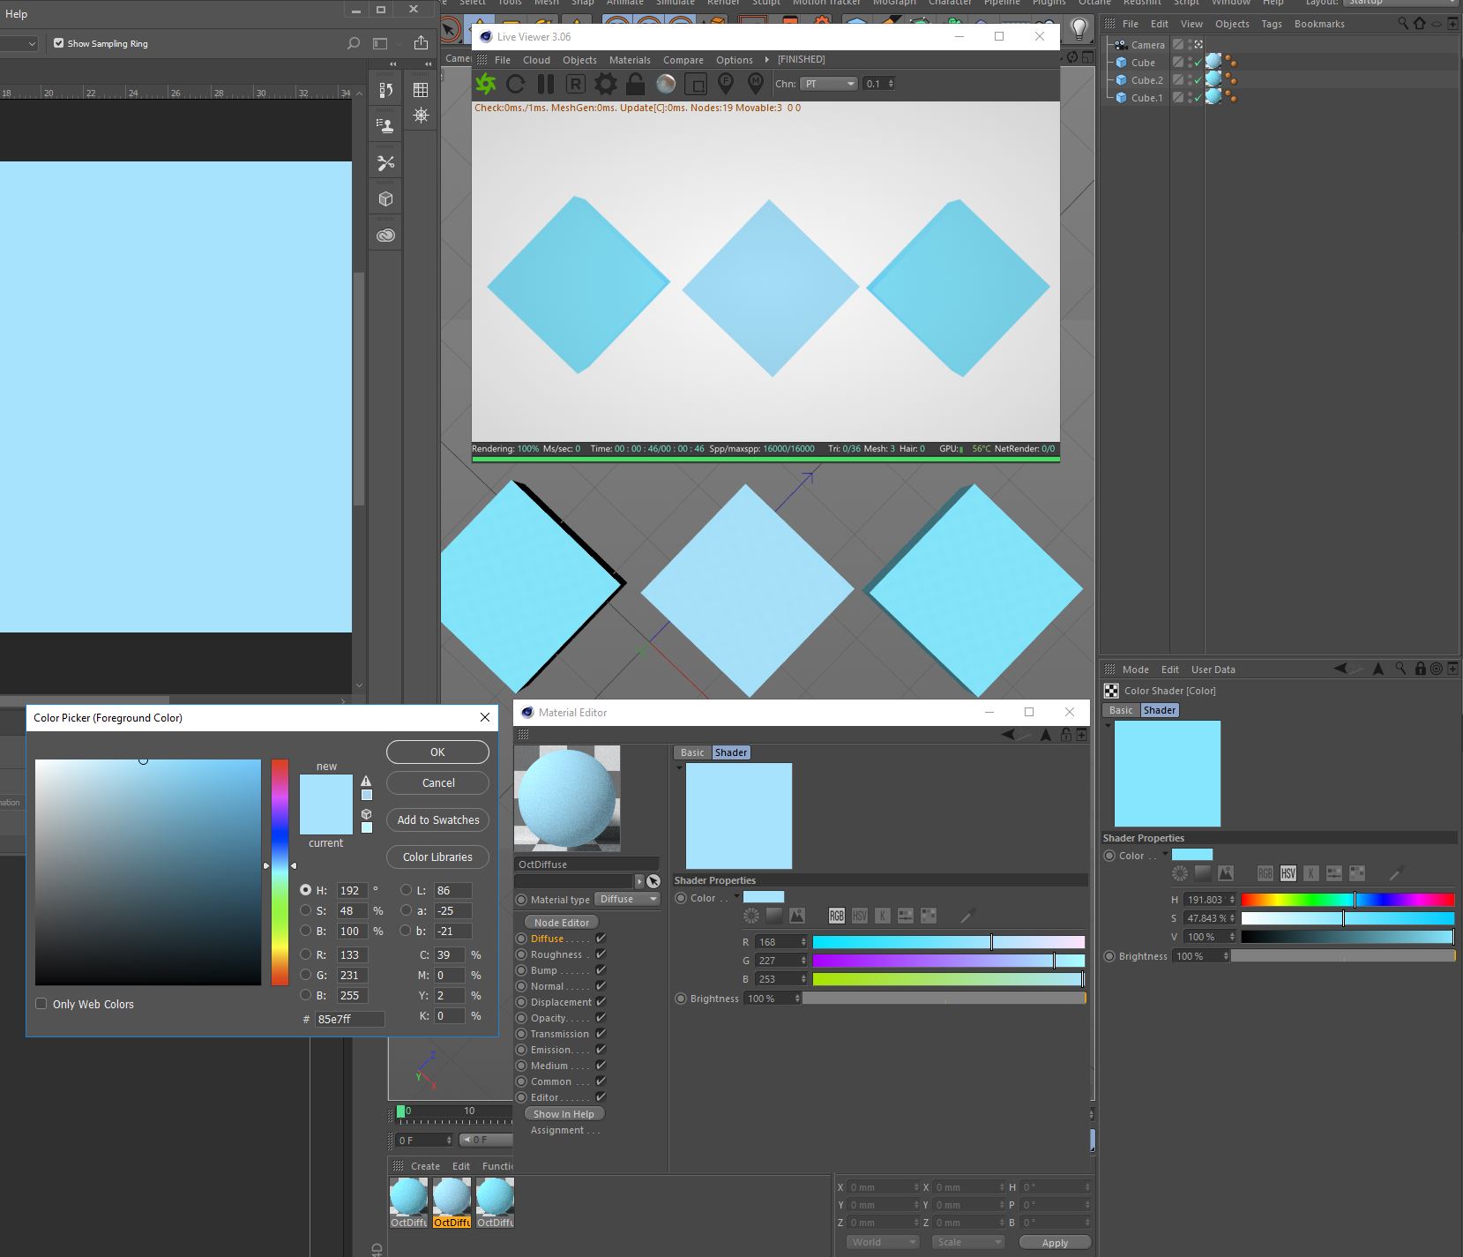Viewport: 1463px width, 1257px height.
Task: Open the Chn PT channel dropdown
Action: [x=828, y=84]
